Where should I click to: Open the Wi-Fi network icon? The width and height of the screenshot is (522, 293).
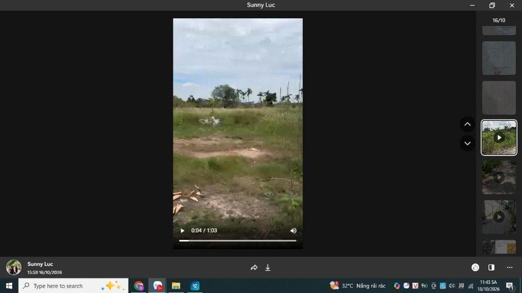coord(471,286)
